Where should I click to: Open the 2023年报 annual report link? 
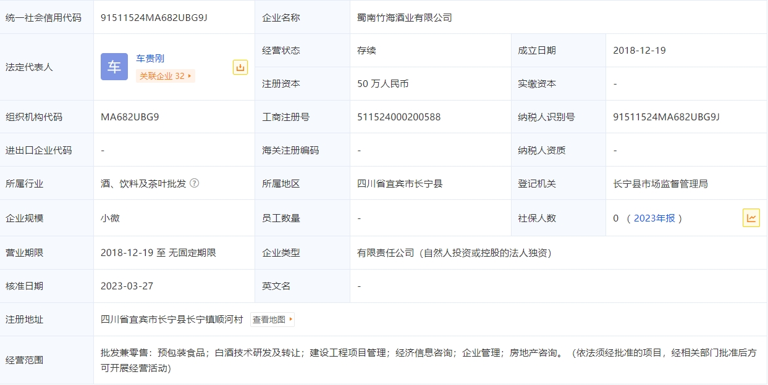coord(654,218)
